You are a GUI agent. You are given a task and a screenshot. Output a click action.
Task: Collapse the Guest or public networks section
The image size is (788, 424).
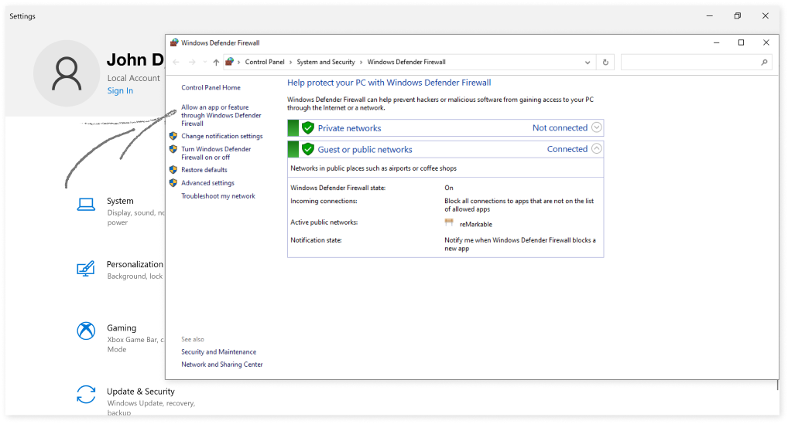(x=596, y=149)
